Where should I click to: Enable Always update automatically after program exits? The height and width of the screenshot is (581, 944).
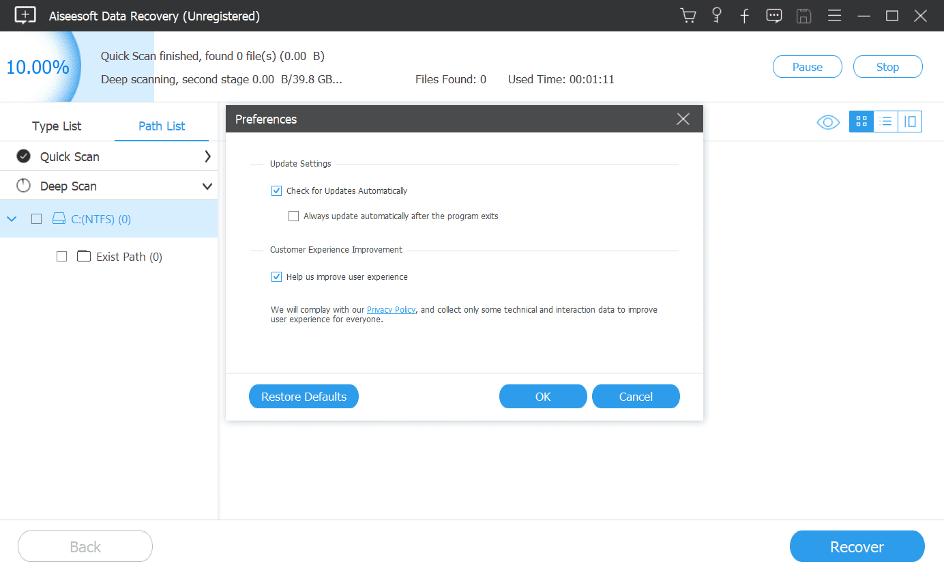click(x=293, y=216)
